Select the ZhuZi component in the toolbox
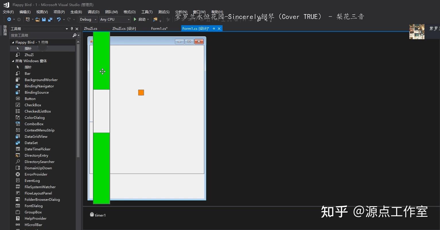This screenshot has width=440, height=230. tap(29, 55)
